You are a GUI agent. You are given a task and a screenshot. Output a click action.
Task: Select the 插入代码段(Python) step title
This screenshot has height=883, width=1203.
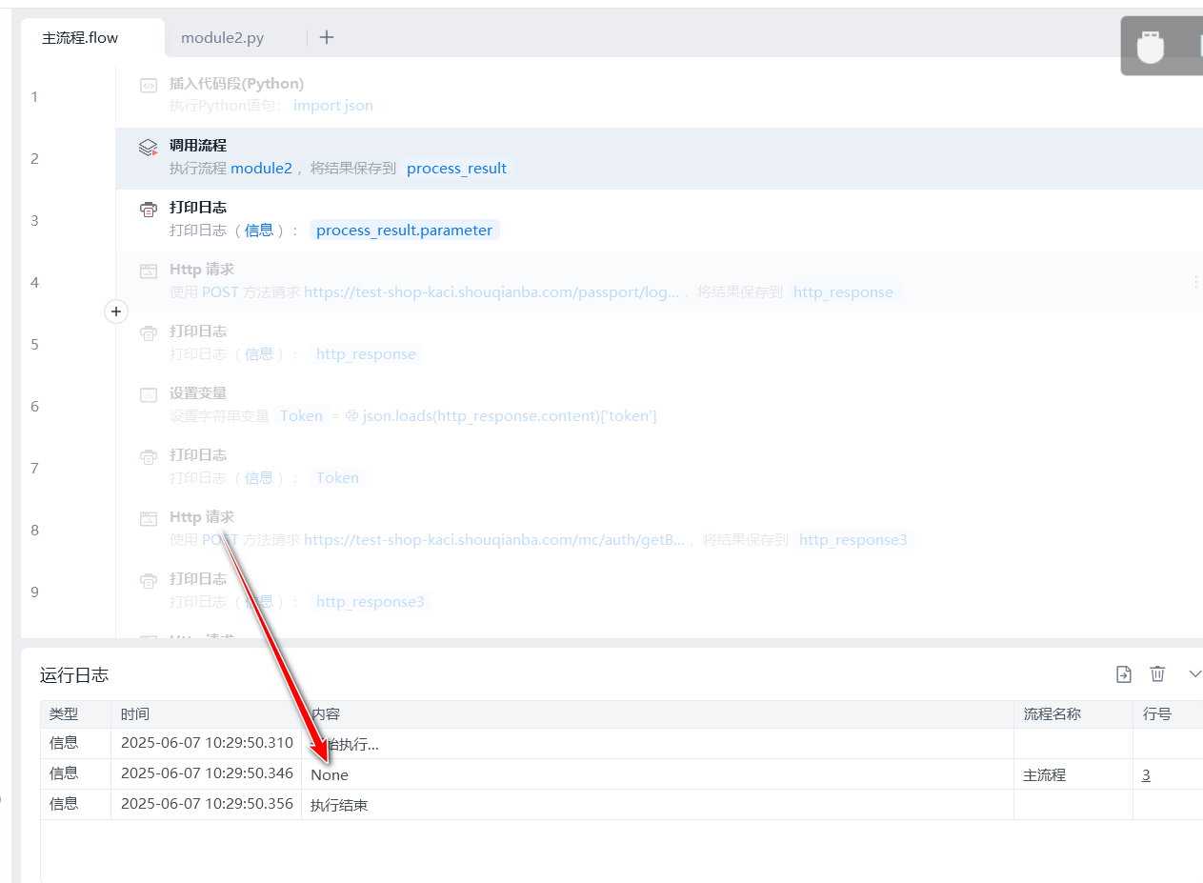tap(236, 84)
